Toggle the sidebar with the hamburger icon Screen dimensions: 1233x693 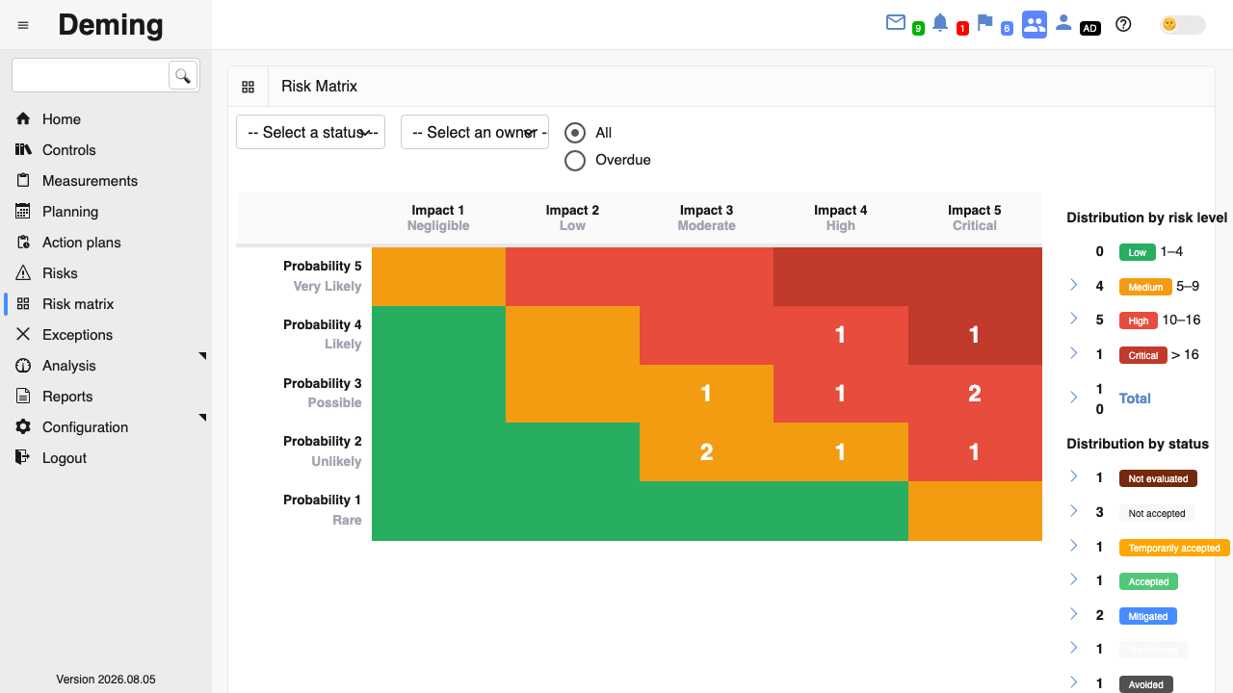pyautogui.click(x=23, y=25)
